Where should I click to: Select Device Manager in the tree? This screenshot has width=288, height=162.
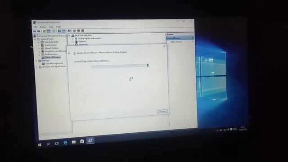click(x=53, y=57)
